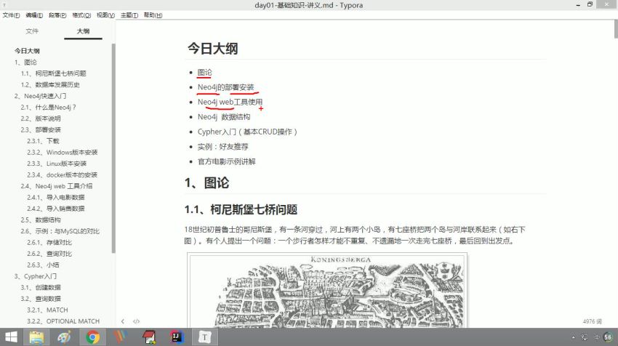The height and width of the screenshot is (346, 618).
Task: Open the 格式(O) menu
Action: 81,15
